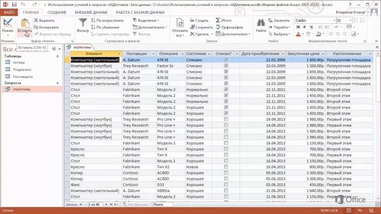Screen dimensions: 381x214
Task: Open the Поддержка table in navigation pane
Action: coord(22,70)
